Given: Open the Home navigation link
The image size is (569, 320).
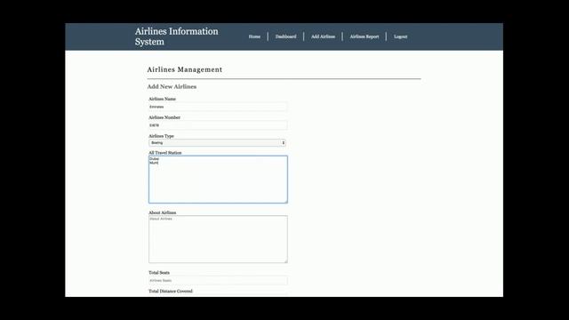Looking at the screenshot, I should click(x=254, y=36).
